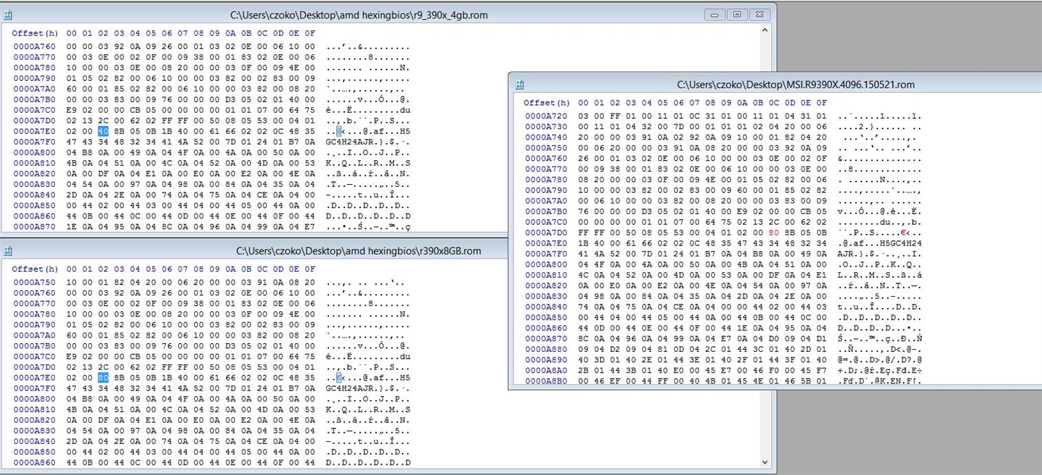
Task: Click Offset(h) header in r9_390x_4gb.rom window
Action: coord(35,33)
